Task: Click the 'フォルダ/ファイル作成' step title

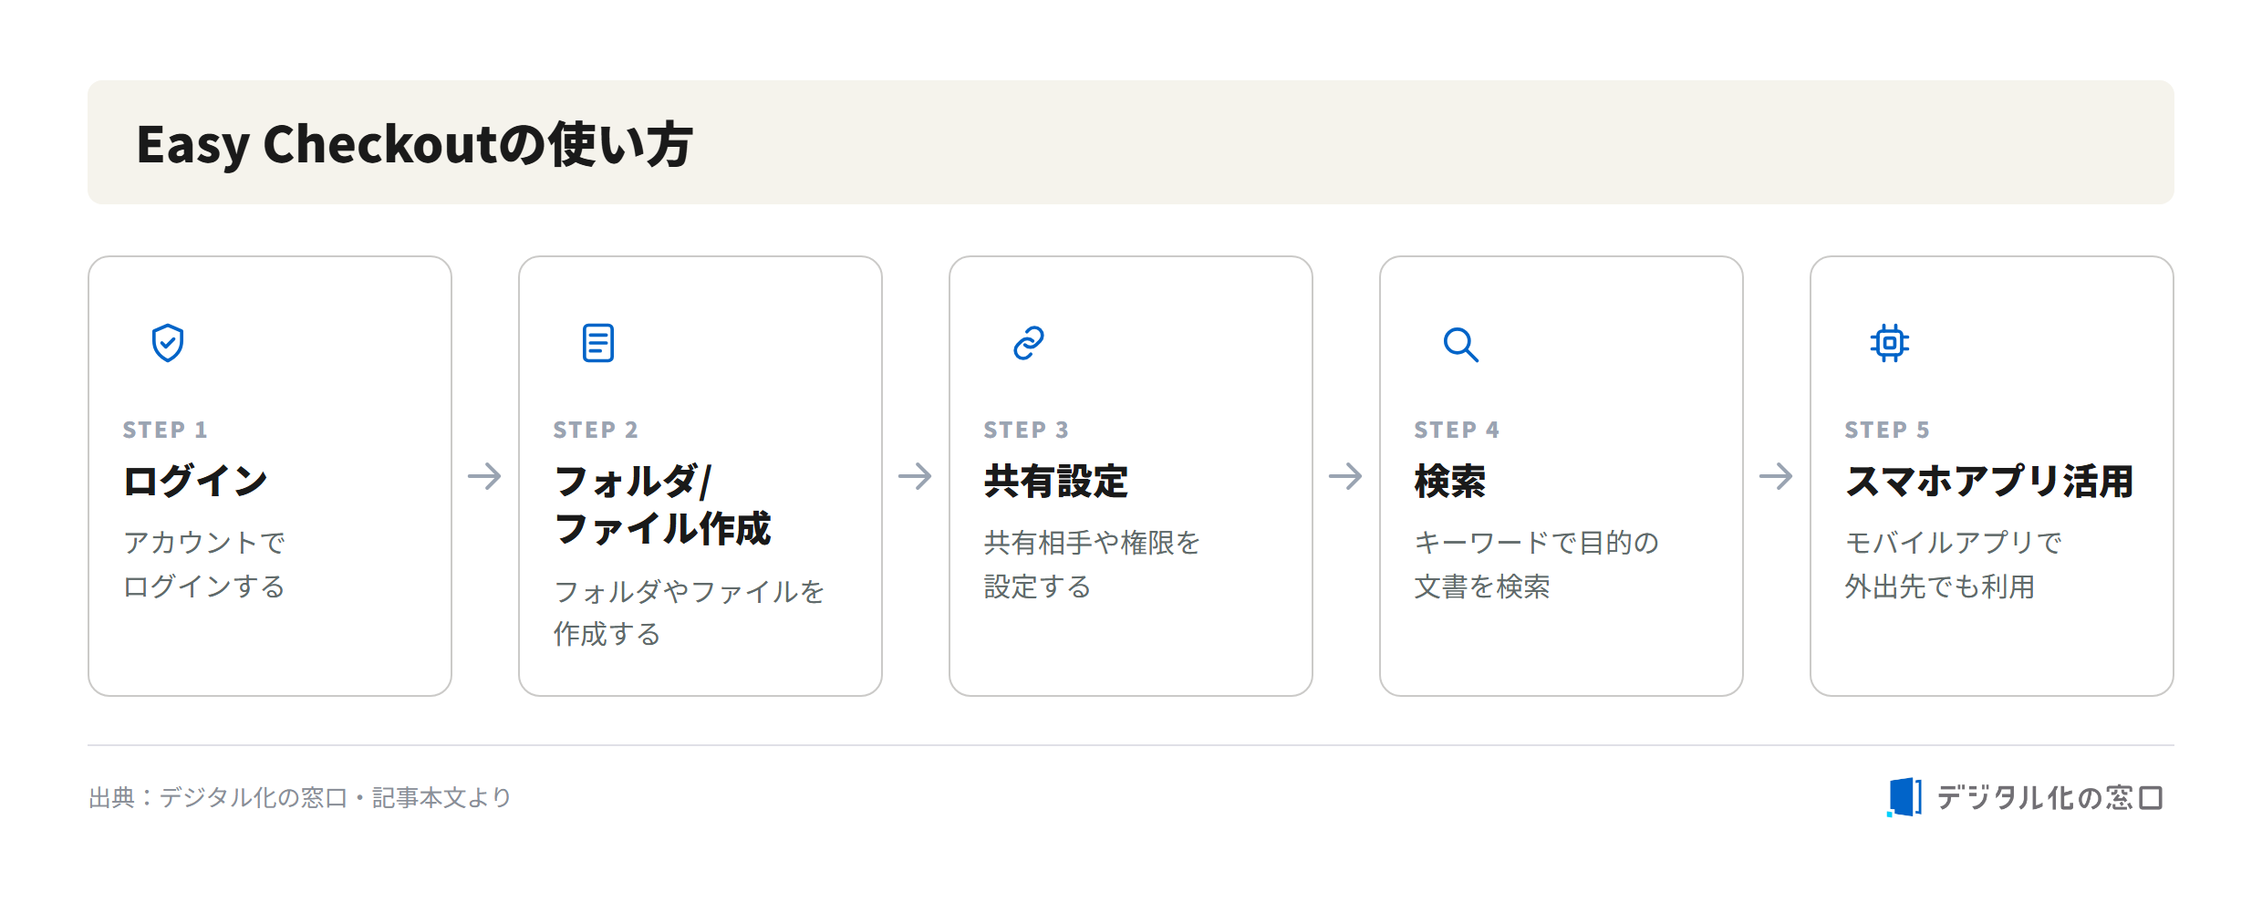Action: (662, 504)
